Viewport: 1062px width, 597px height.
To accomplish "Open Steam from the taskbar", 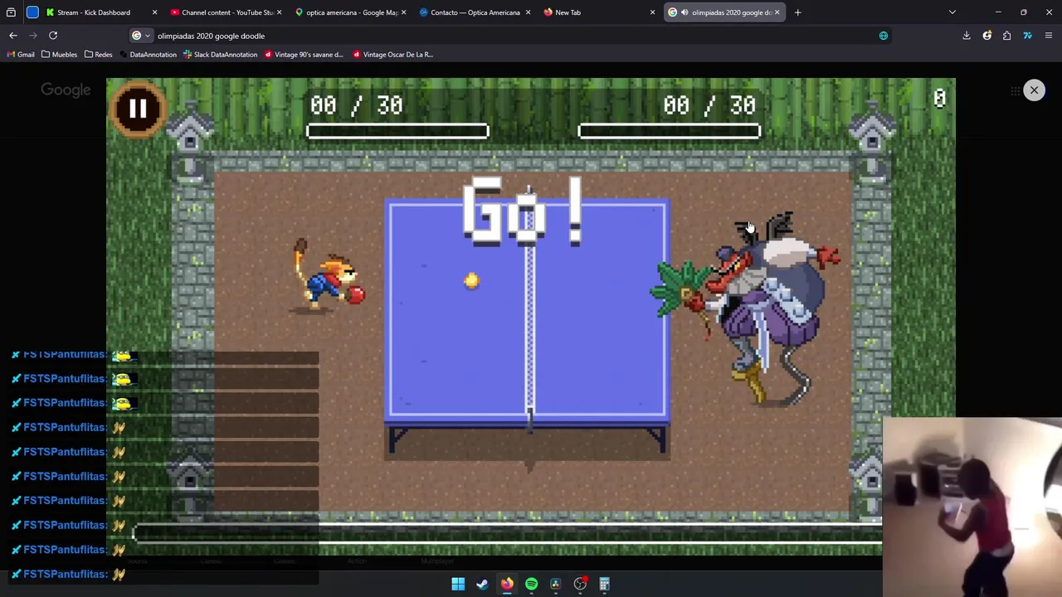I will pos(482,584).
